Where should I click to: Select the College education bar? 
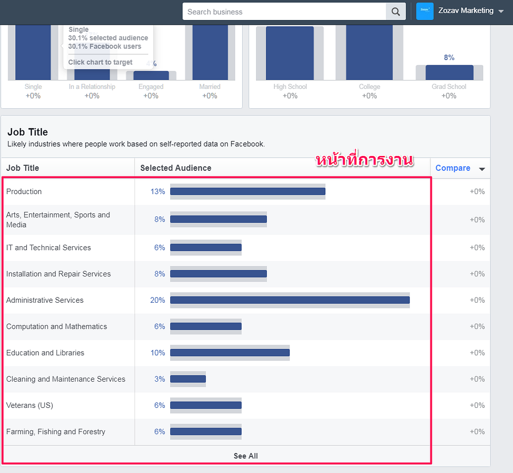point(369,52)
